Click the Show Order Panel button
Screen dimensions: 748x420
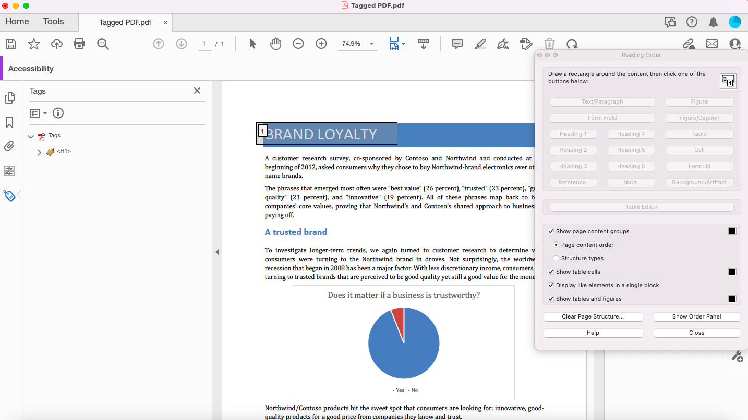696,316
